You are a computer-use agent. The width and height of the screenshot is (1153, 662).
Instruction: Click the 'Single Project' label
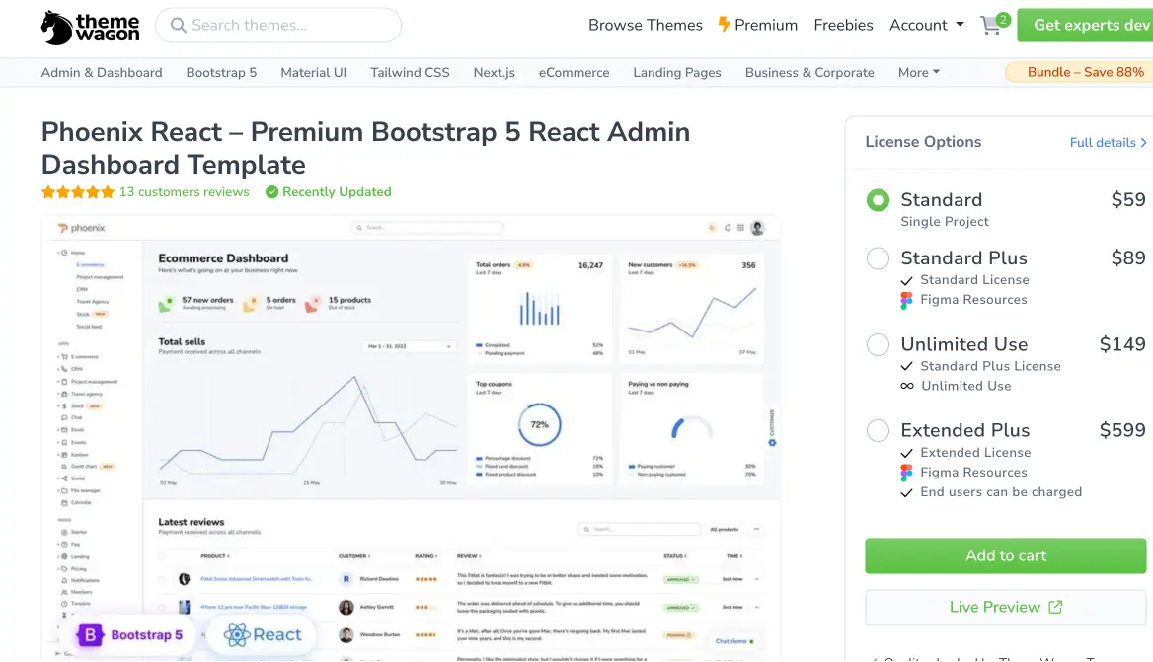(944, 222)
